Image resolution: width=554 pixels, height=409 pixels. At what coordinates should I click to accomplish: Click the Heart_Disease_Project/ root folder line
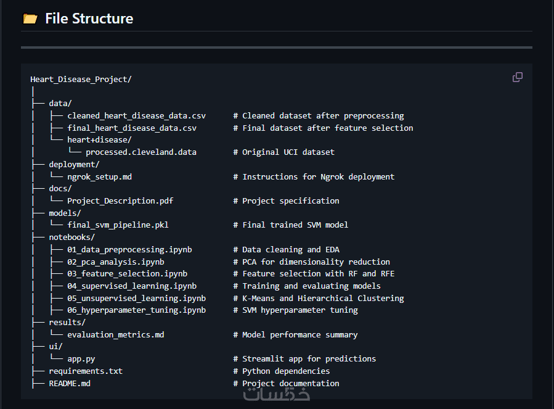[x=81, y=79]
